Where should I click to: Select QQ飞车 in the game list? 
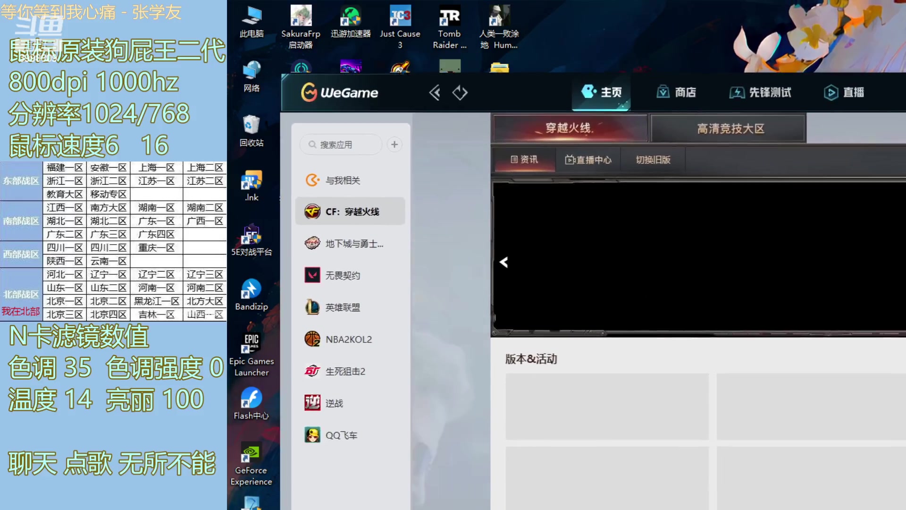(350, 435)
